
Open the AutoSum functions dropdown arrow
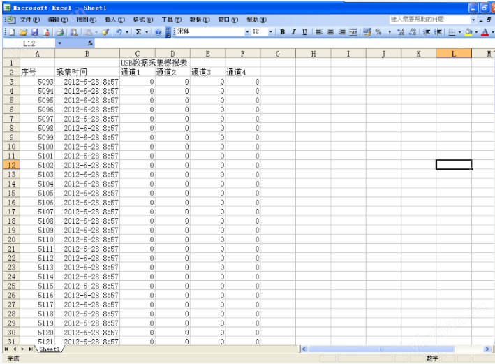[x=147, y=32]
